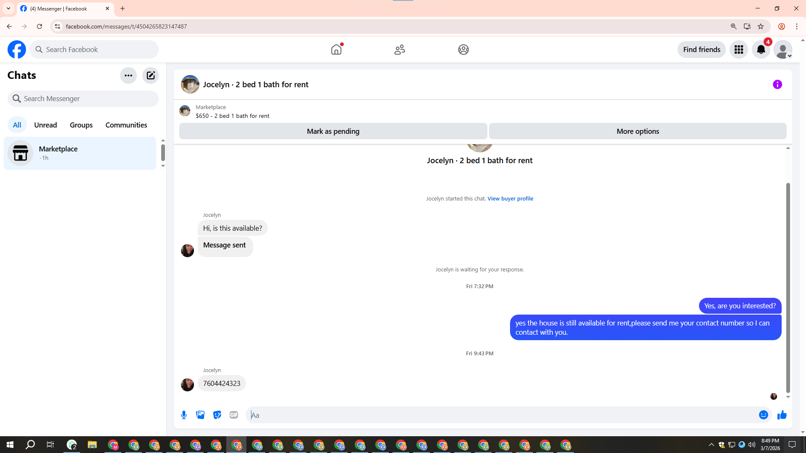
Task: Open the tab search dropdown
Action: click(8, 8)
